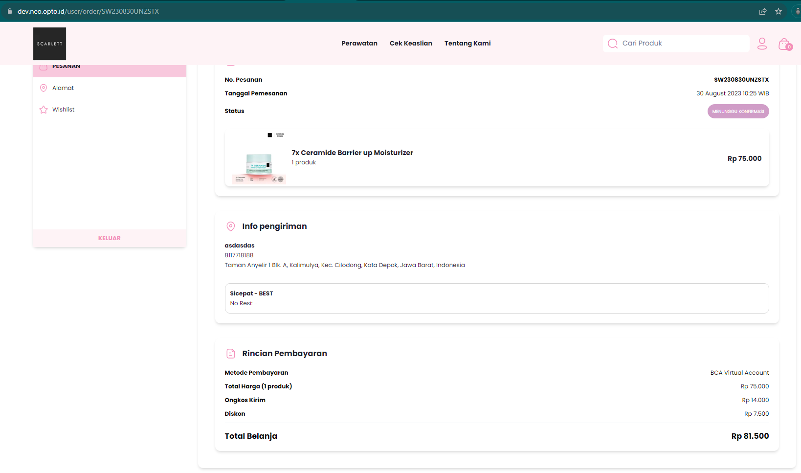The height and width of the screenshot is (473, 801).
Task: Click the Keluar logout button
Action: [110, 238]
